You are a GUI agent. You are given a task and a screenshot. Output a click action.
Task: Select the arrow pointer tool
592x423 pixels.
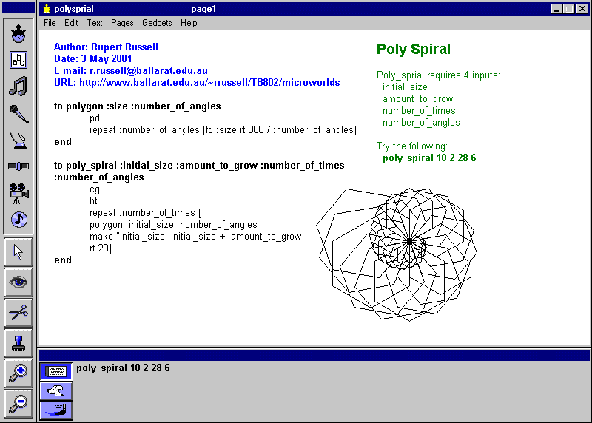point(18,252)
